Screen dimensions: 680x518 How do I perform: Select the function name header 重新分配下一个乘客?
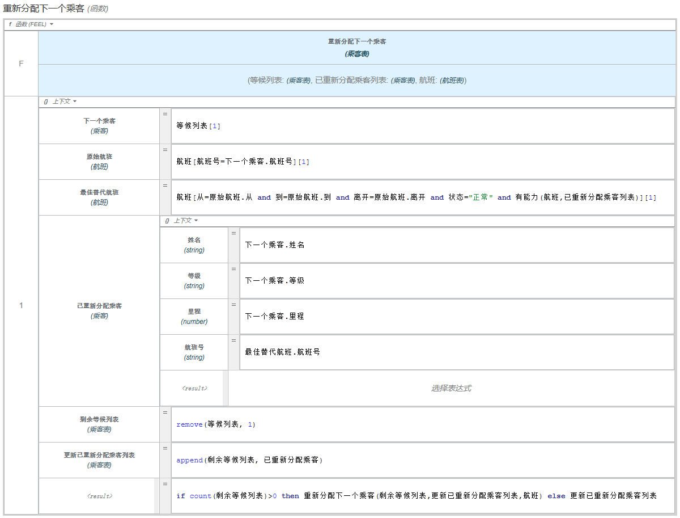[357, 47]
